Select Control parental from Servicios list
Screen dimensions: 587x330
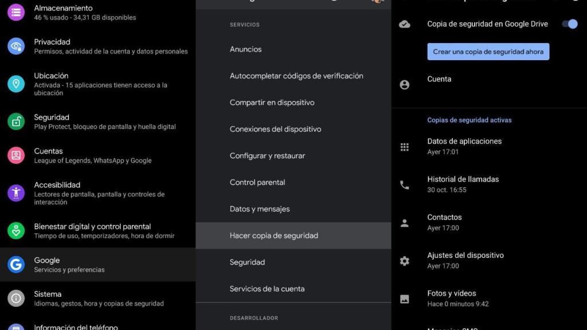[257, 182]
